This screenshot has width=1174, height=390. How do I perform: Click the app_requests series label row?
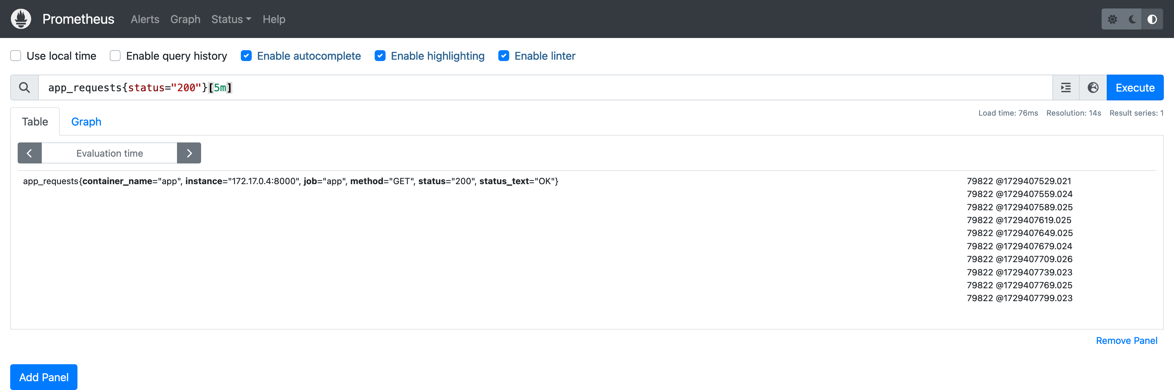tap(291, 181)
